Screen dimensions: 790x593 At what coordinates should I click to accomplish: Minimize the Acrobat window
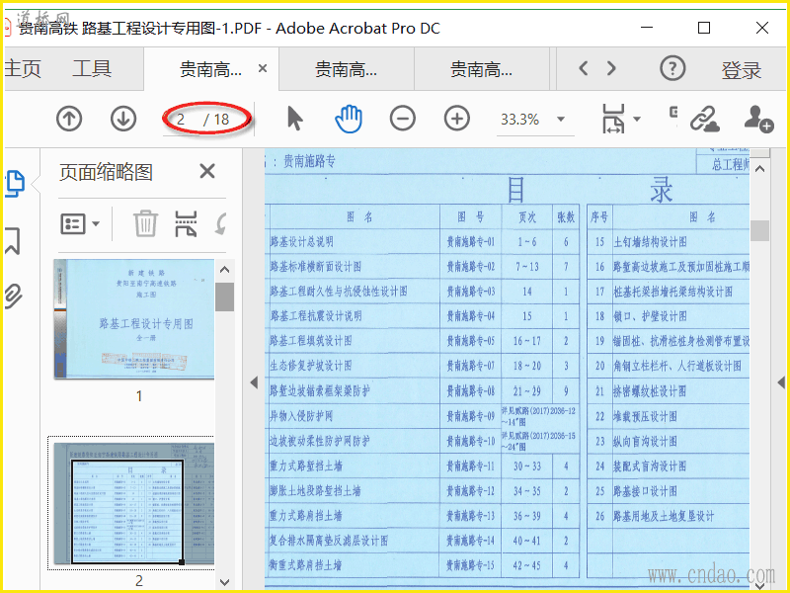tap(647, 28)
